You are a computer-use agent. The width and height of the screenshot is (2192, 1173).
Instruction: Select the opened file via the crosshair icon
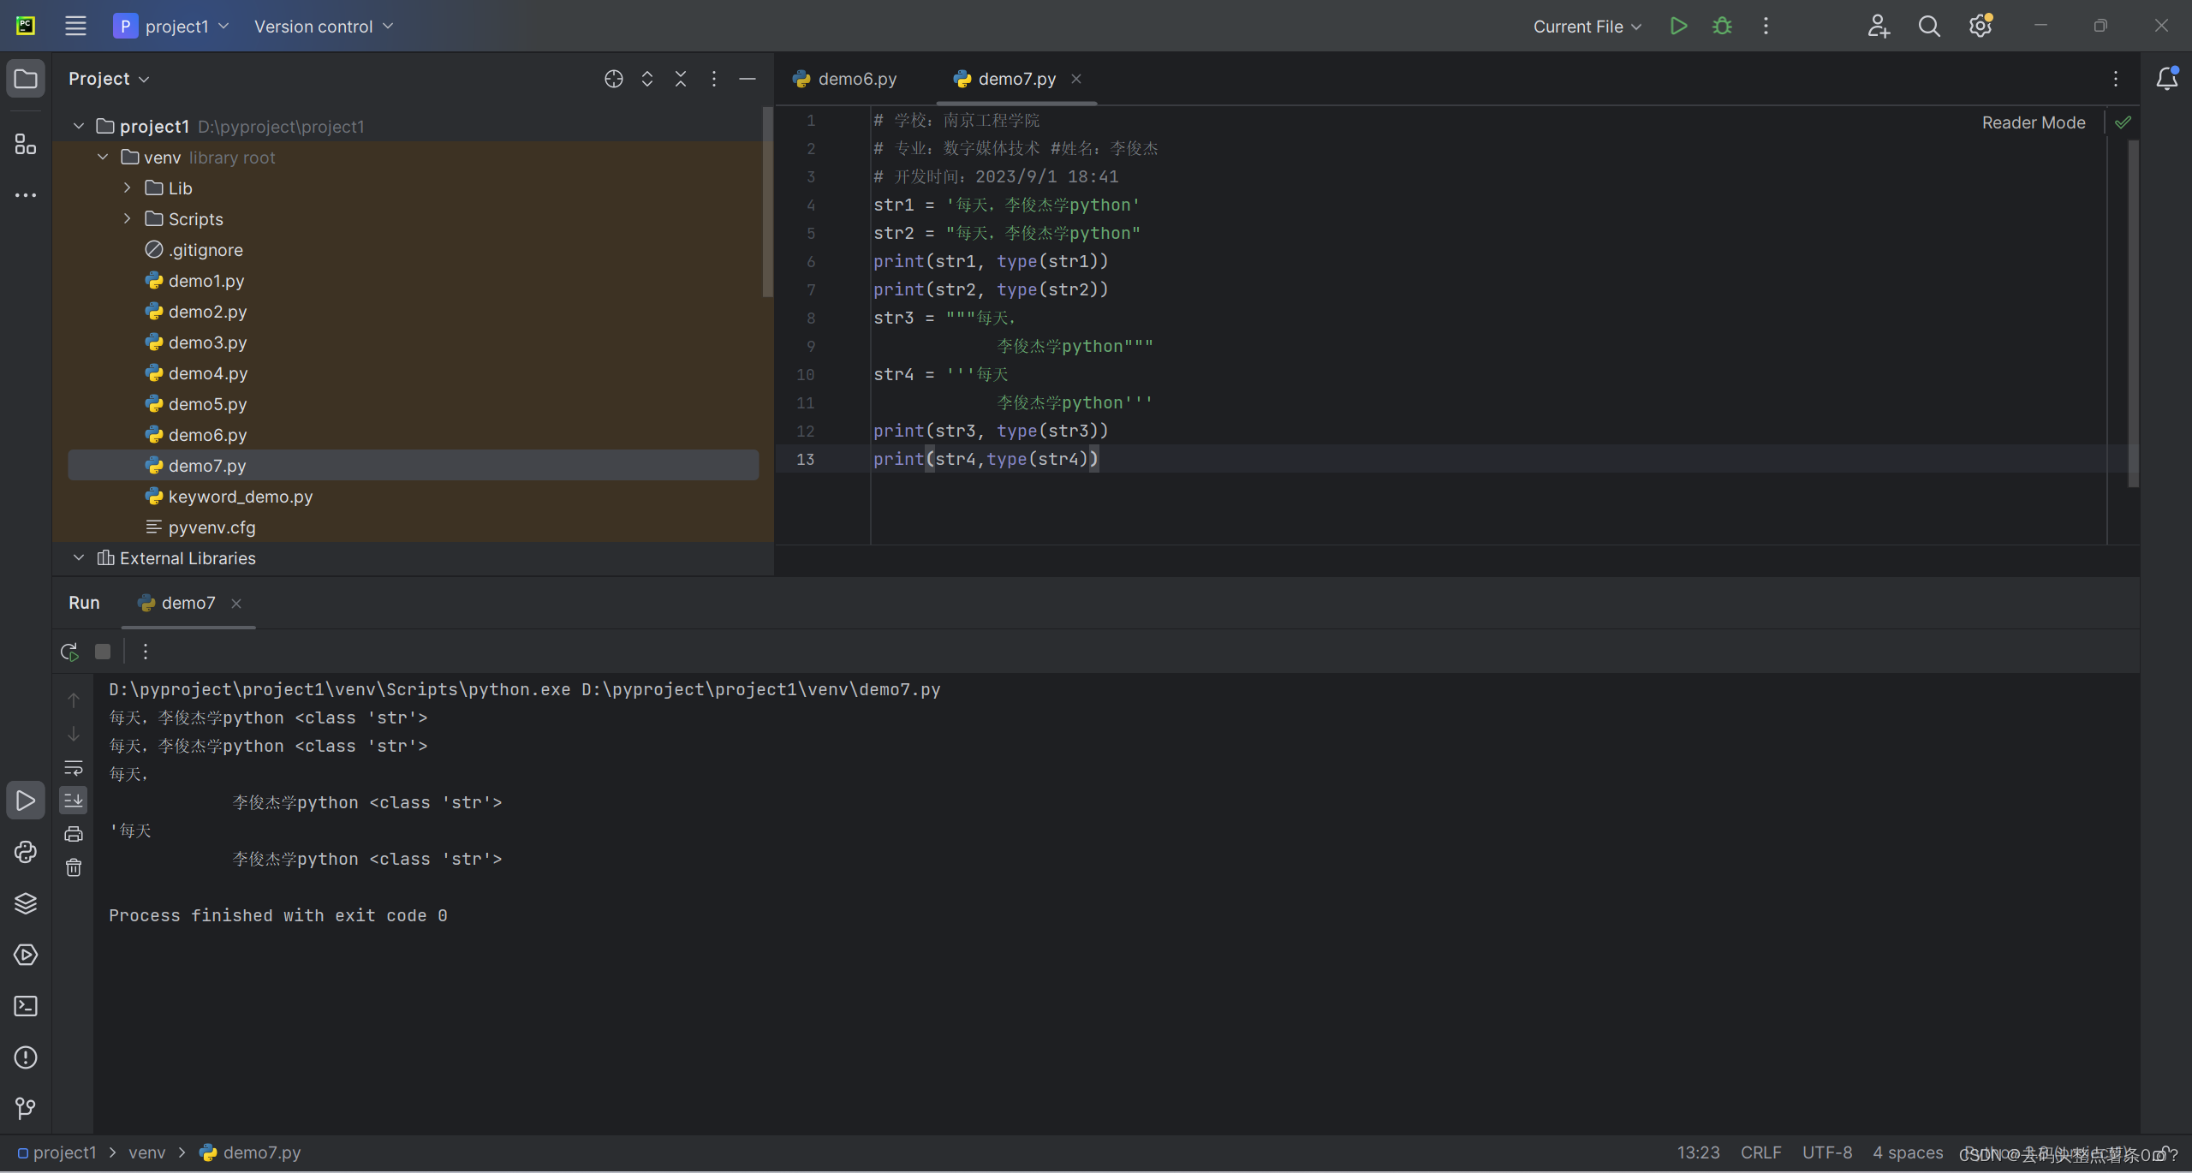point(613,79)
